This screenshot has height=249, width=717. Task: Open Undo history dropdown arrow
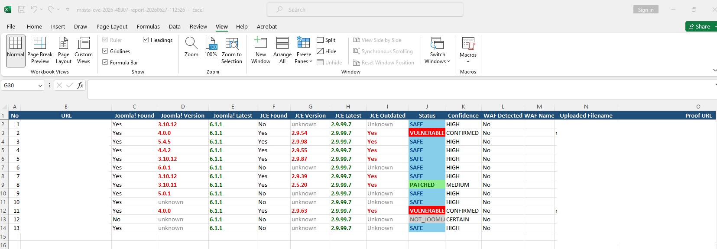(42, 10)
